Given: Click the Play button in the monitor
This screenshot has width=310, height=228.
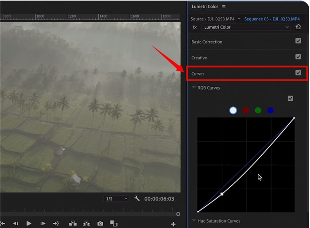Looking at the screenshot, I should (x=29, y=224).
